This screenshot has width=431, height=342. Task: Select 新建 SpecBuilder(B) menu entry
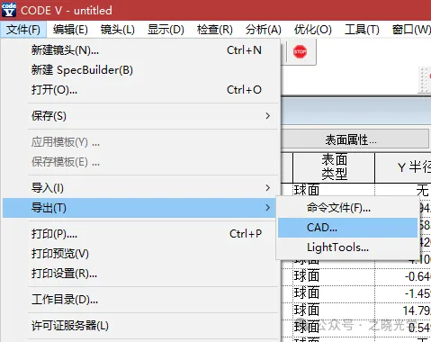click(140, 70)
